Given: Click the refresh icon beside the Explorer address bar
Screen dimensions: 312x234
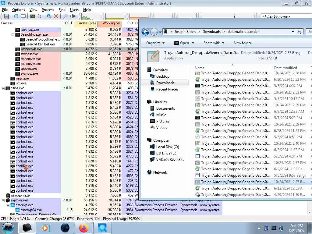Looking at the screenshot, I should tap(300, 32).
